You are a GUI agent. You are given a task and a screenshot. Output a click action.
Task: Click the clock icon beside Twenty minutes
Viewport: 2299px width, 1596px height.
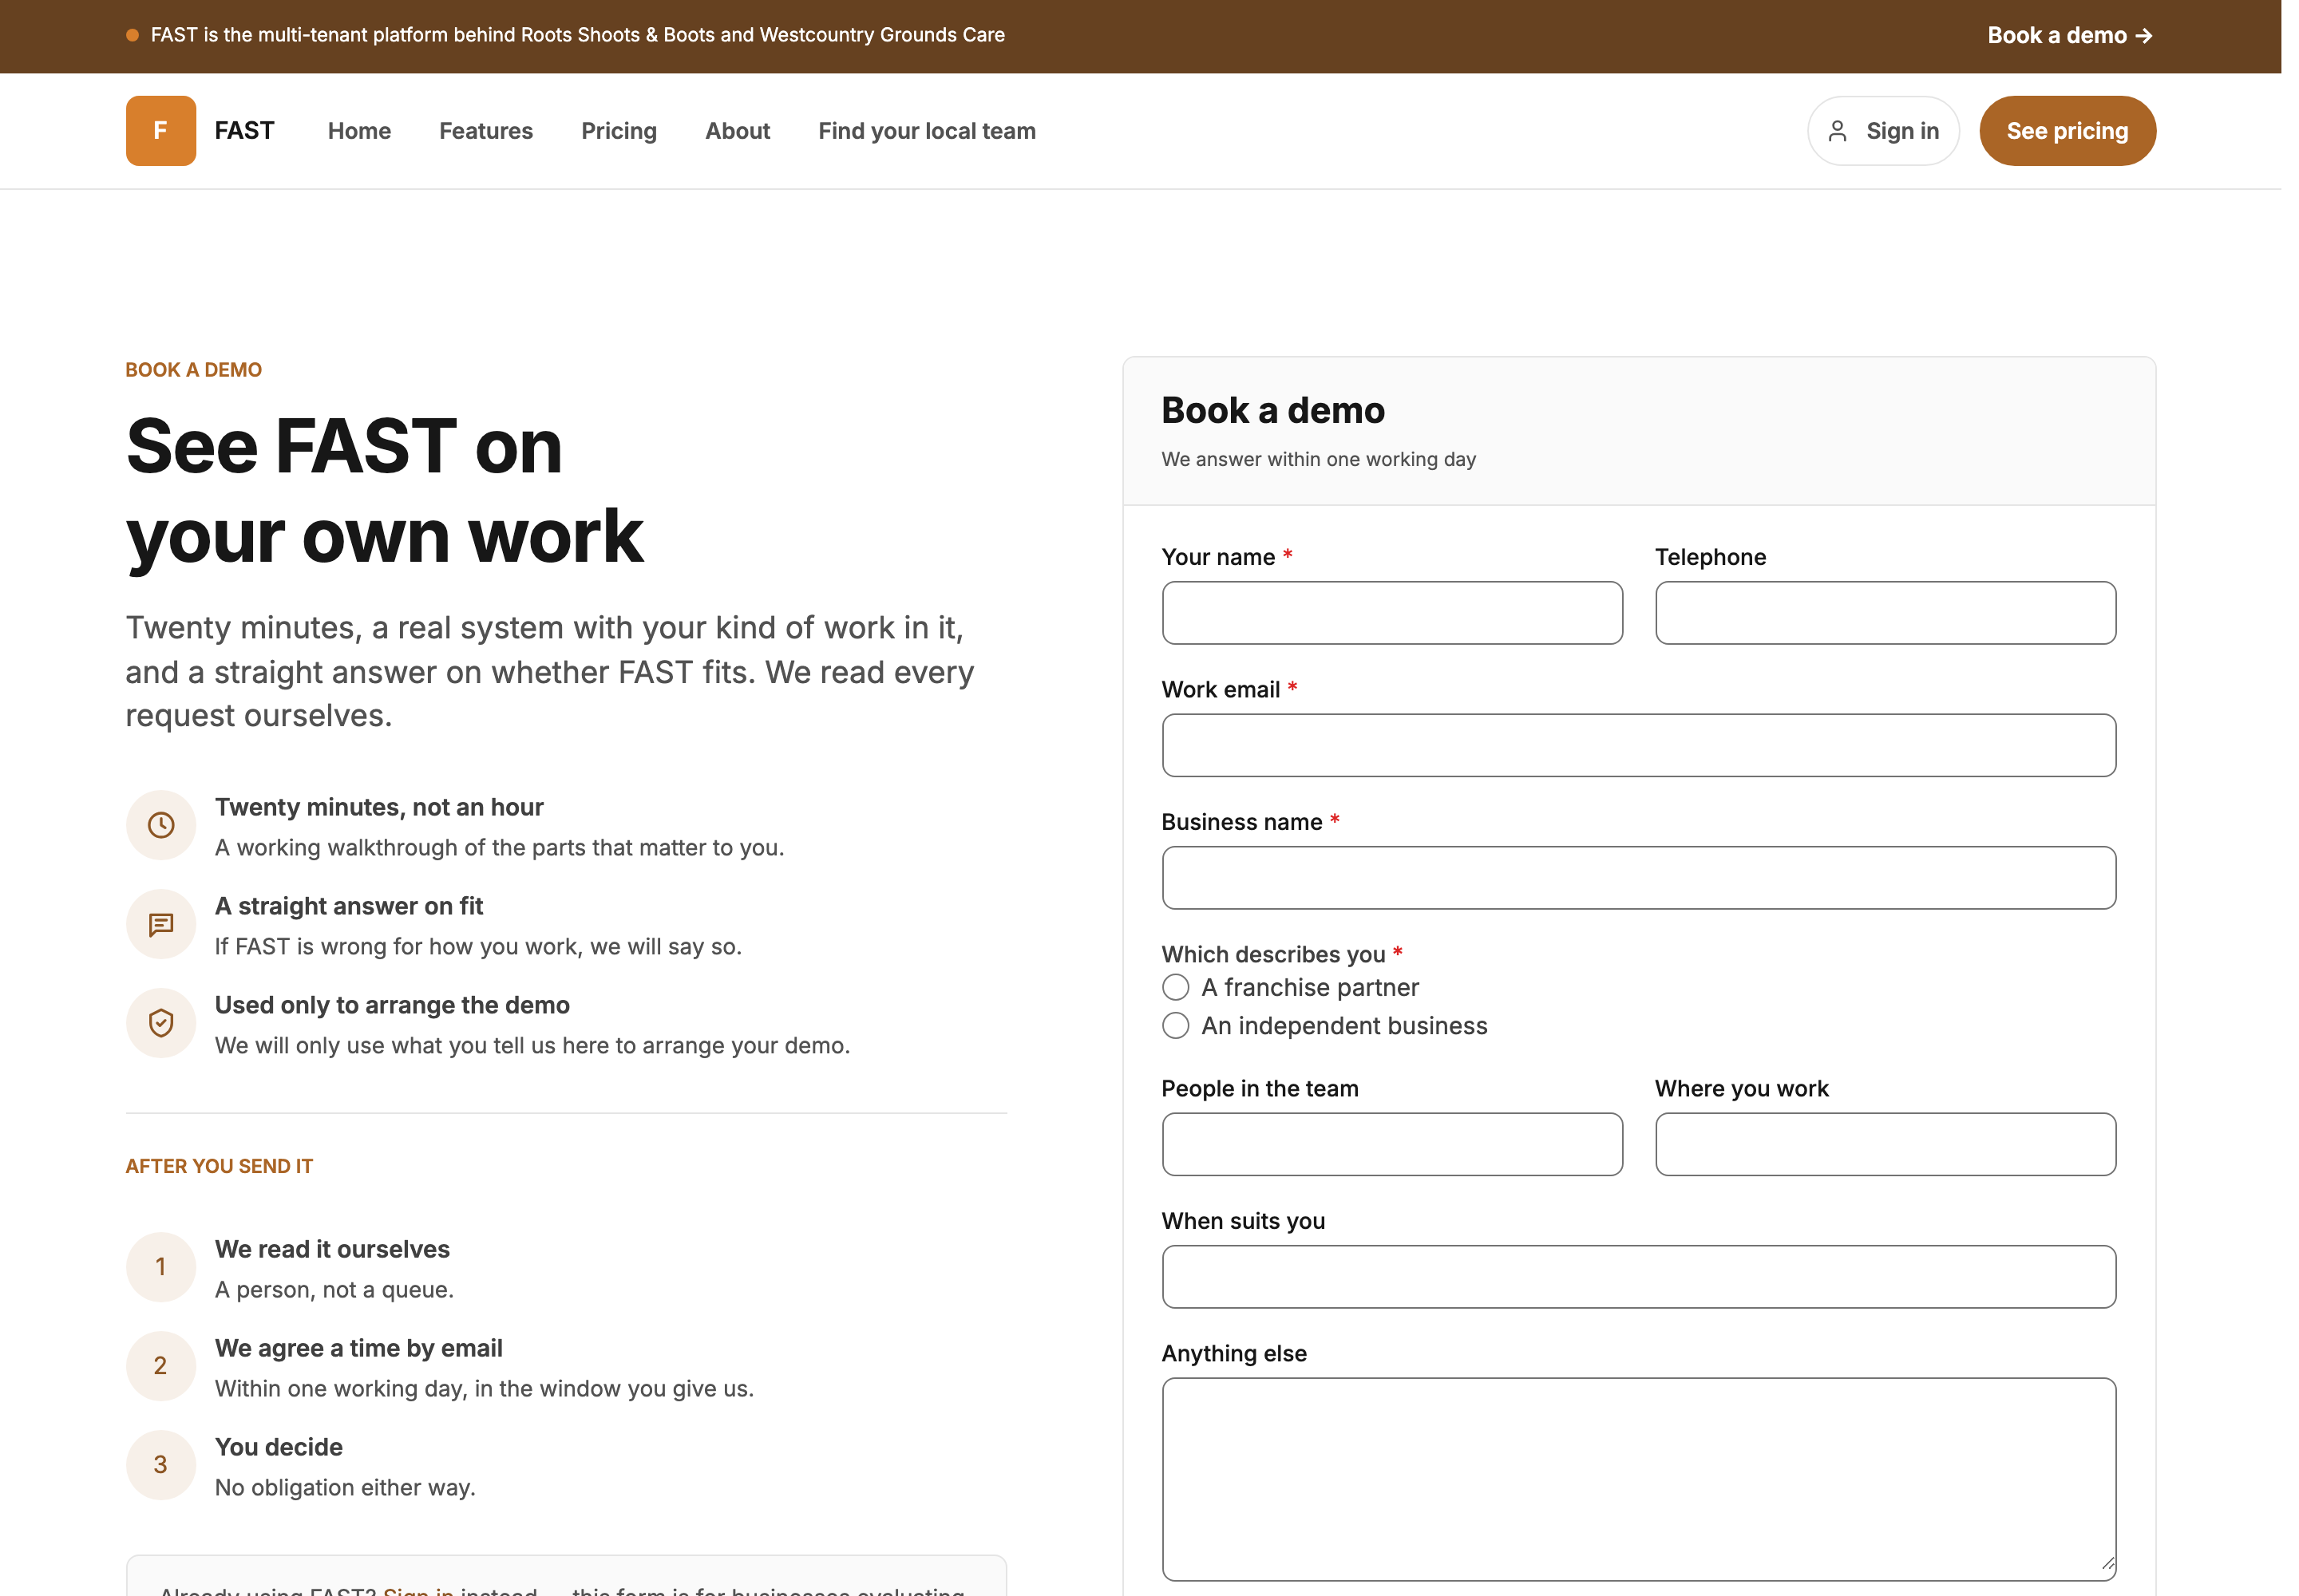[x=161, y=825]
